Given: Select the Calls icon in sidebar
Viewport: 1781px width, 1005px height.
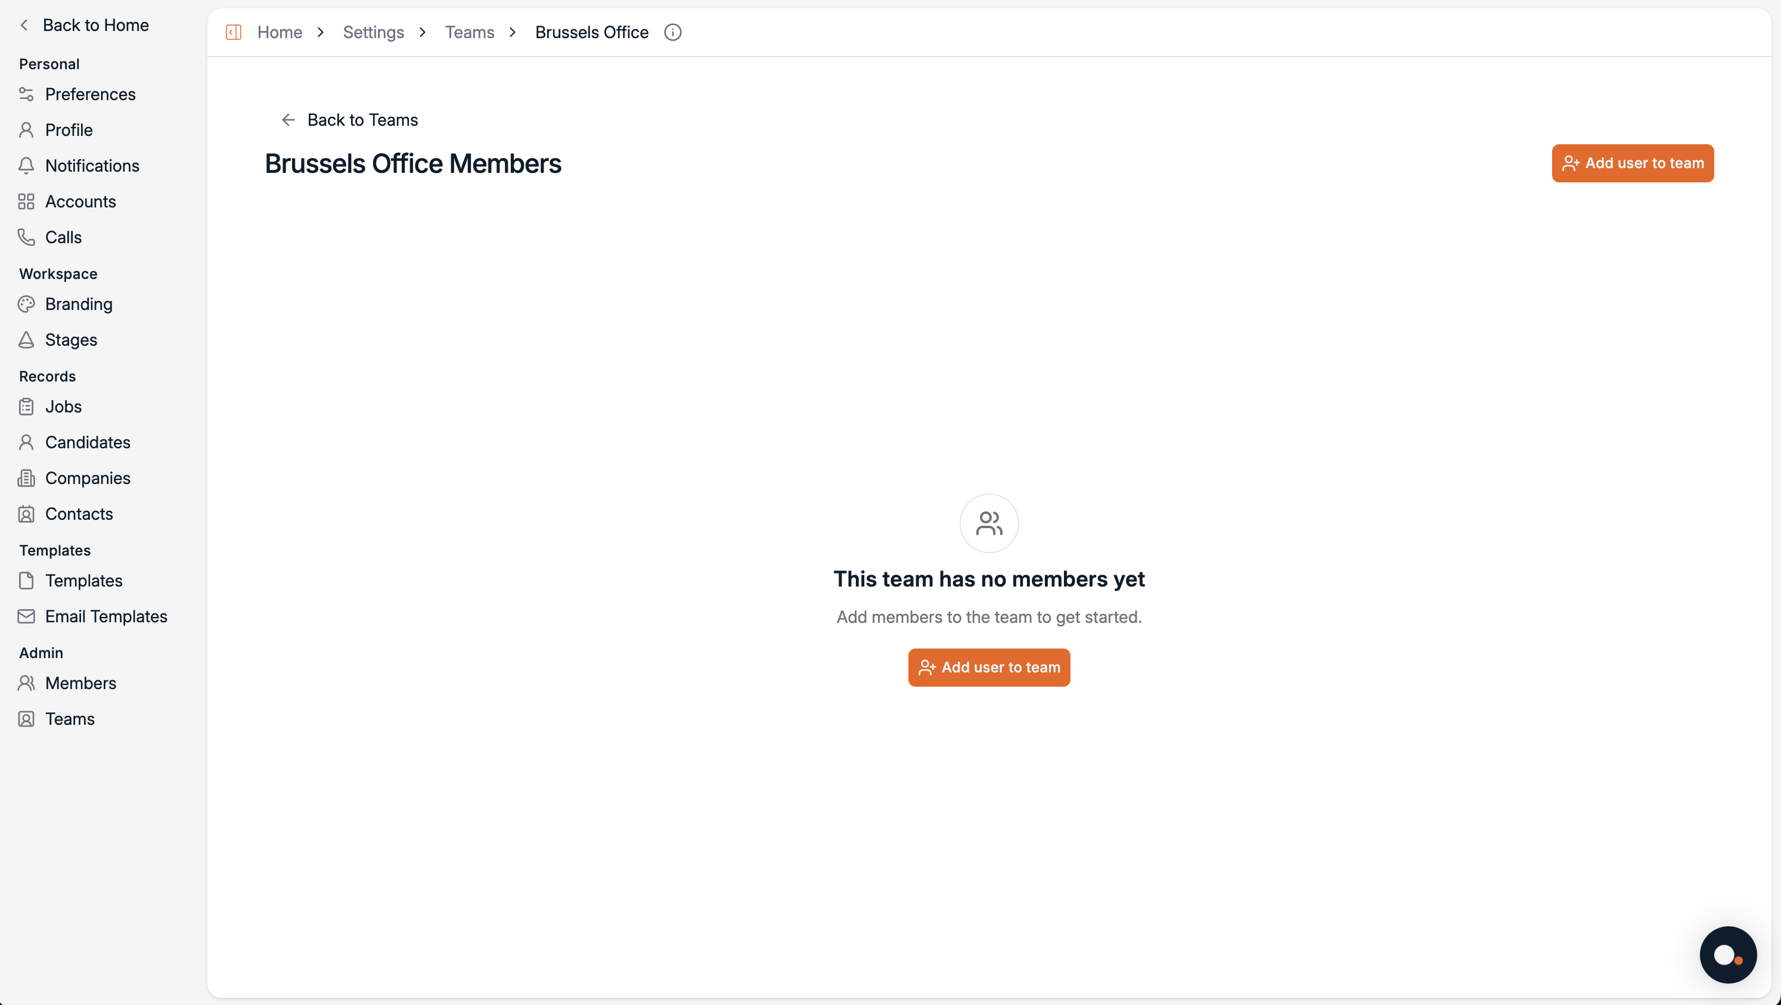Looking at the screenshot, I should click(x=26, y=237).
